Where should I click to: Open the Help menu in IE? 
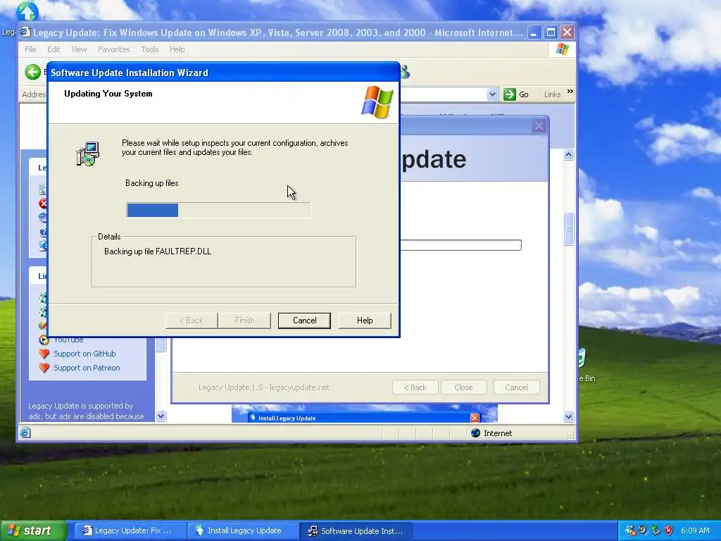(x=177, y=49)
